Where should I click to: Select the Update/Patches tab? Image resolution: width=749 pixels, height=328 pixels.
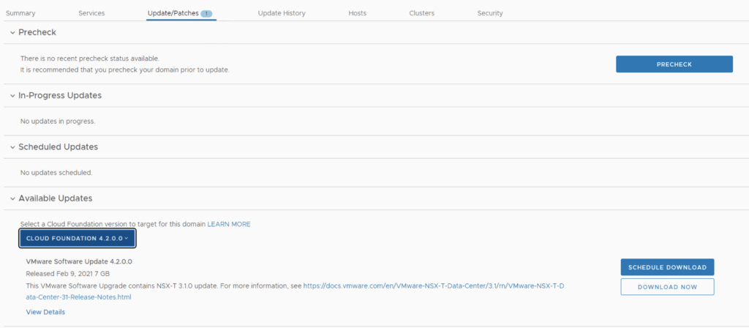(x=173, y=13)
